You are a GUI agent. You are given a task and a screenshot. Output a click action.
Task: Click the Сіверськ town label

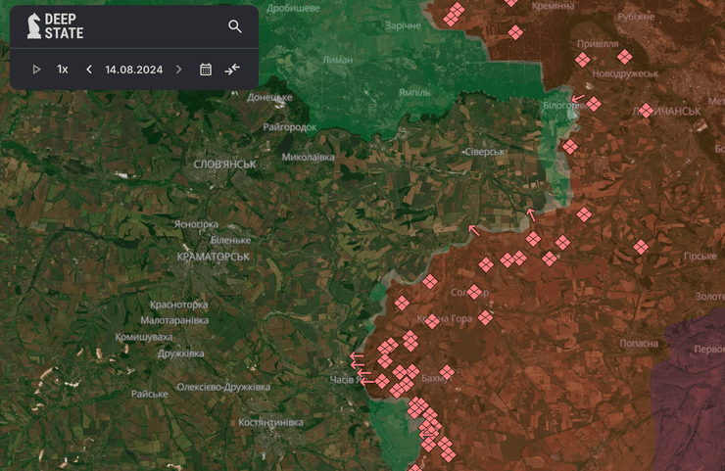[x=484, y=152]
